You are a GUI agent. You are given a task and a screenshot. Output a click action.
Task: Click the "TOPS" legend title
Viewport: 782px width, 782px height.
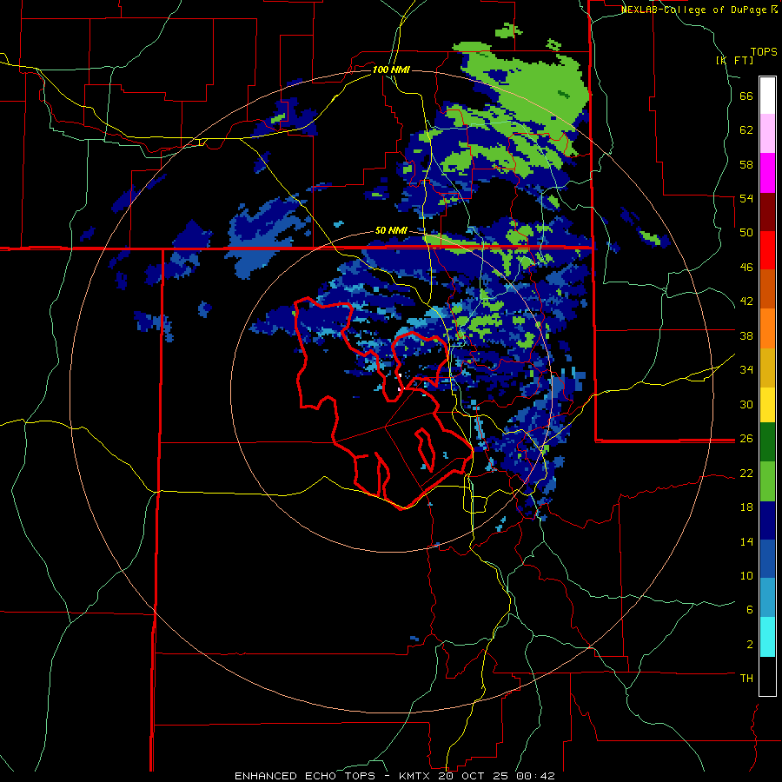[x=764, y=51]
